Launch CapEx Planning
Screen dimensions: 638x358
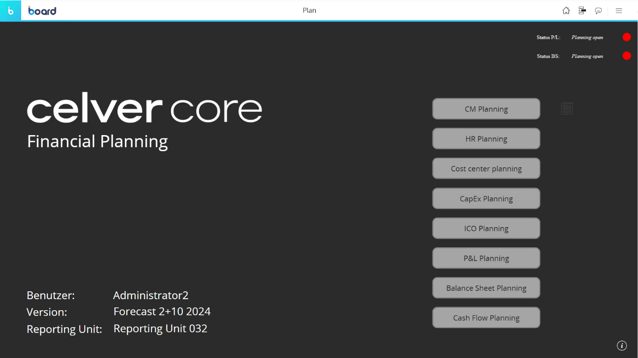click(x=486, y=199)
